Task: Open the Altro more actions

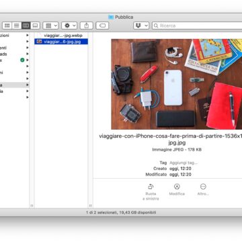Action: point(203,190)
